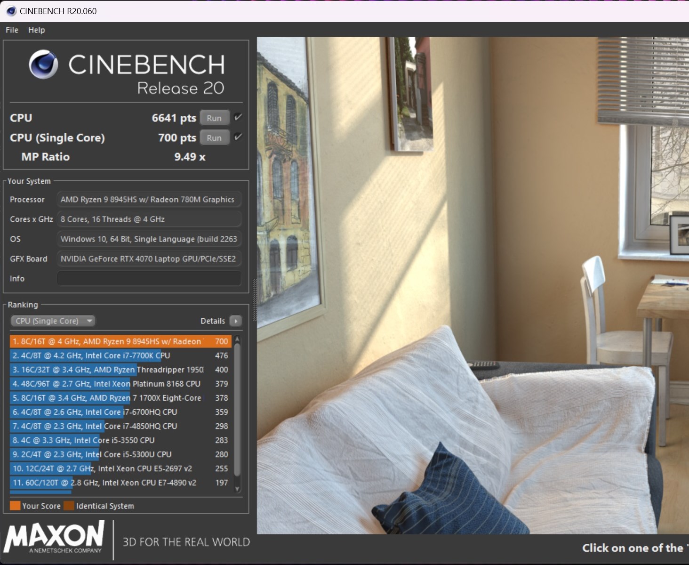Click the ranking list vertical scrollbar
The image size is (689, 565).
point(237,410)
